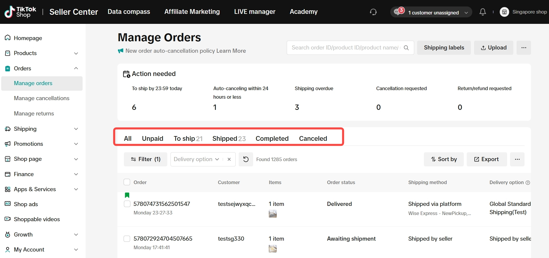Viewport: 549px width, 258px height.
Task: Tick the checkbox for order 578072924704507665
Action: click(x=127, y=239)
